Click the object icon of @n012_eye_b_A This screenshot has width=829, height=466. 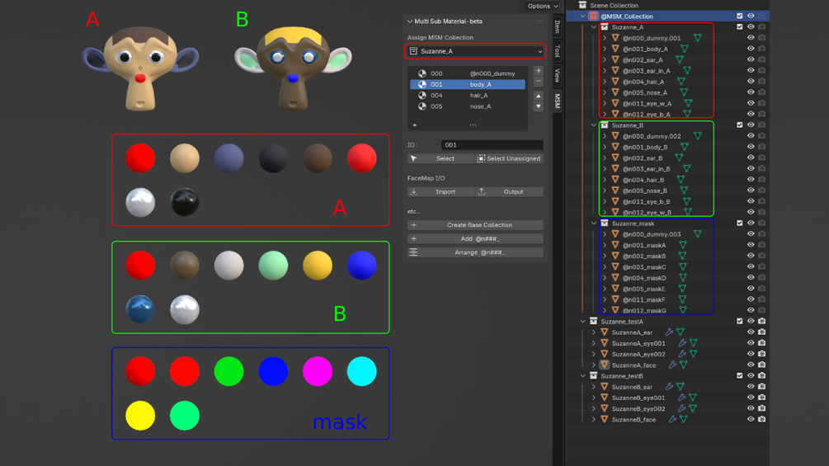coord(615,114)
